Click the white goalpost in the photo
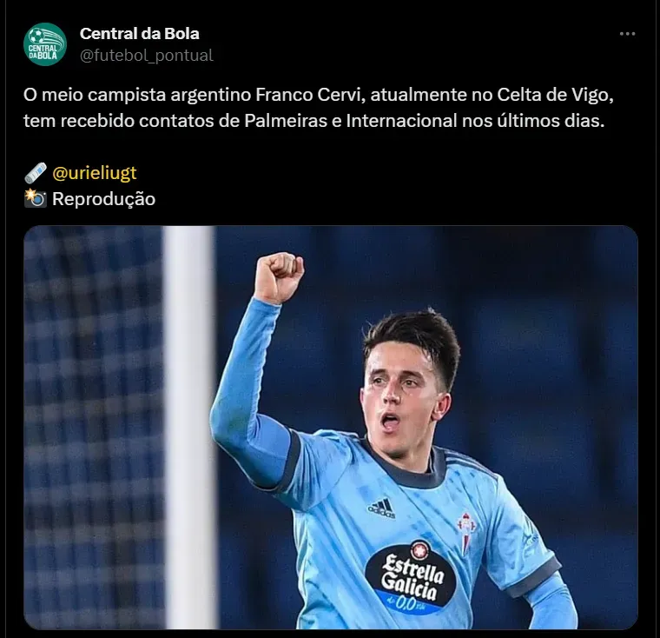The height and width of the screenshot is (638, 660). [188, 428]
